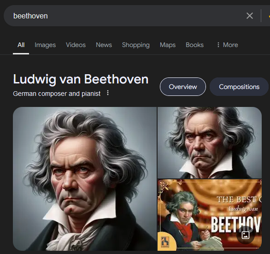Switch to the Images tab
The image size is (270, 254).
45,45
